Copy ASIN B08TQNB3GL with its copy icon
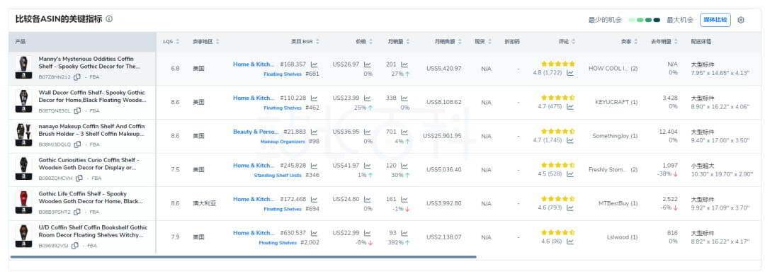The width and height of the screenshot is (765, 279). (x=77, y=110)
